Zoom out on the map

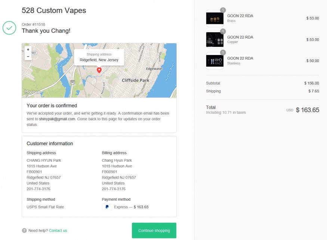click(x=28, y=57)
